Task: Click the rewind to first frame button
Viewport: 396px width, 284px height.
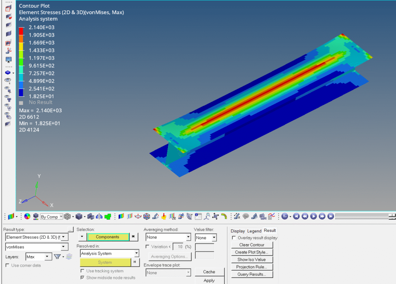Action: click(x=297, y=217)
